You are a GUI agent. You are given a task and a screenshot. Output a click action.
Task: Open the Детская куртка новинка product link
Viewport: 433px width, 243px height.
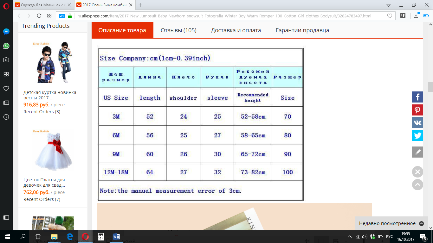pyautogui.click(x=50, y=95)
